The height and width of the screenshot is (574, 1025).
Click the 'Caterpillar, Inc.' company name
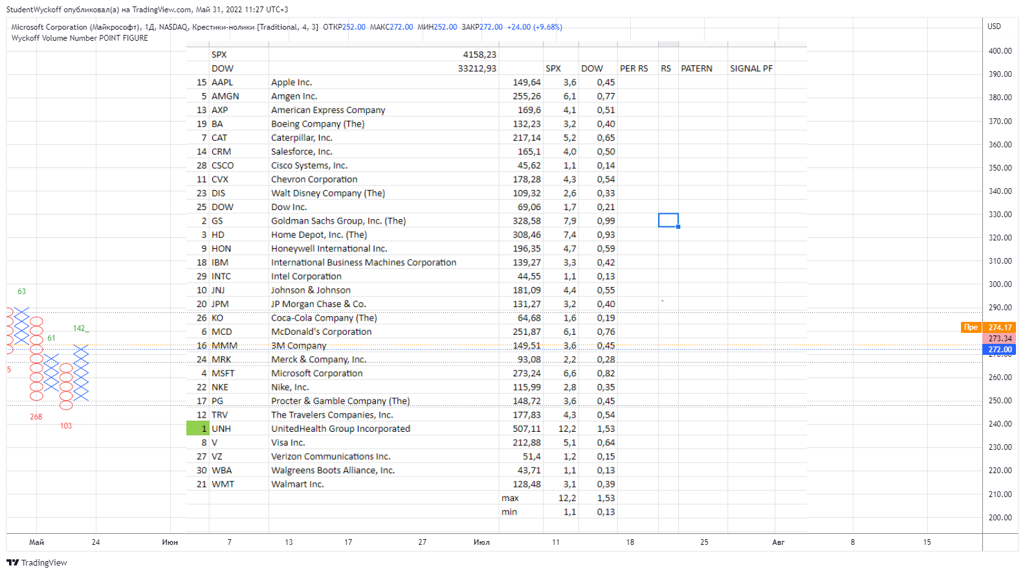pyautogui.click(x=302, y=138)
